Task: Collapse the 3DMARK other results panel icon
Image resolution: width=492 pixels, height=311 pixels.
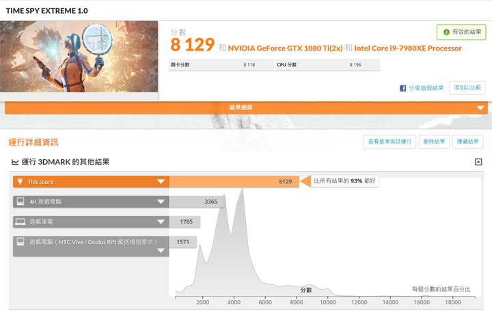Action: (478, 162)
